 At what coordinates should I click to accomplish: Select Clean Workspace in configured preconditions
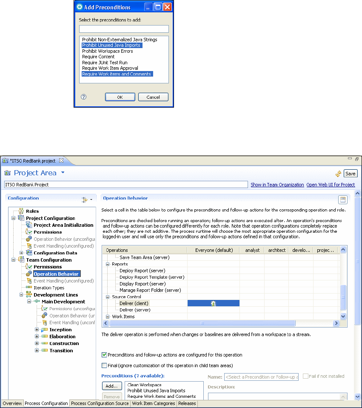(144, 385)
